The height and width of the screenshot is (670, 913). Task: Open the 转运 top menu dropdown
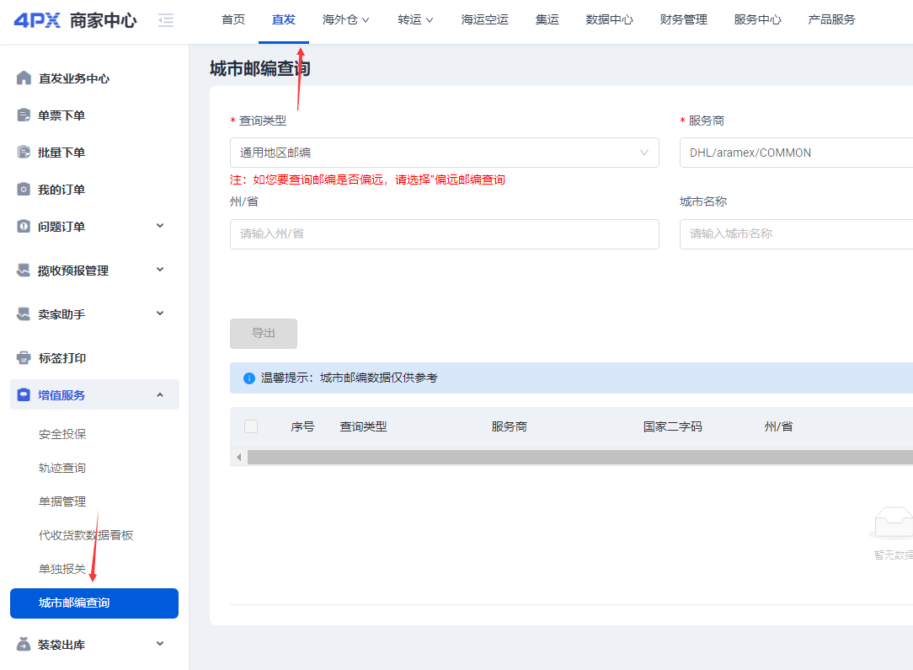coord(415,20)
